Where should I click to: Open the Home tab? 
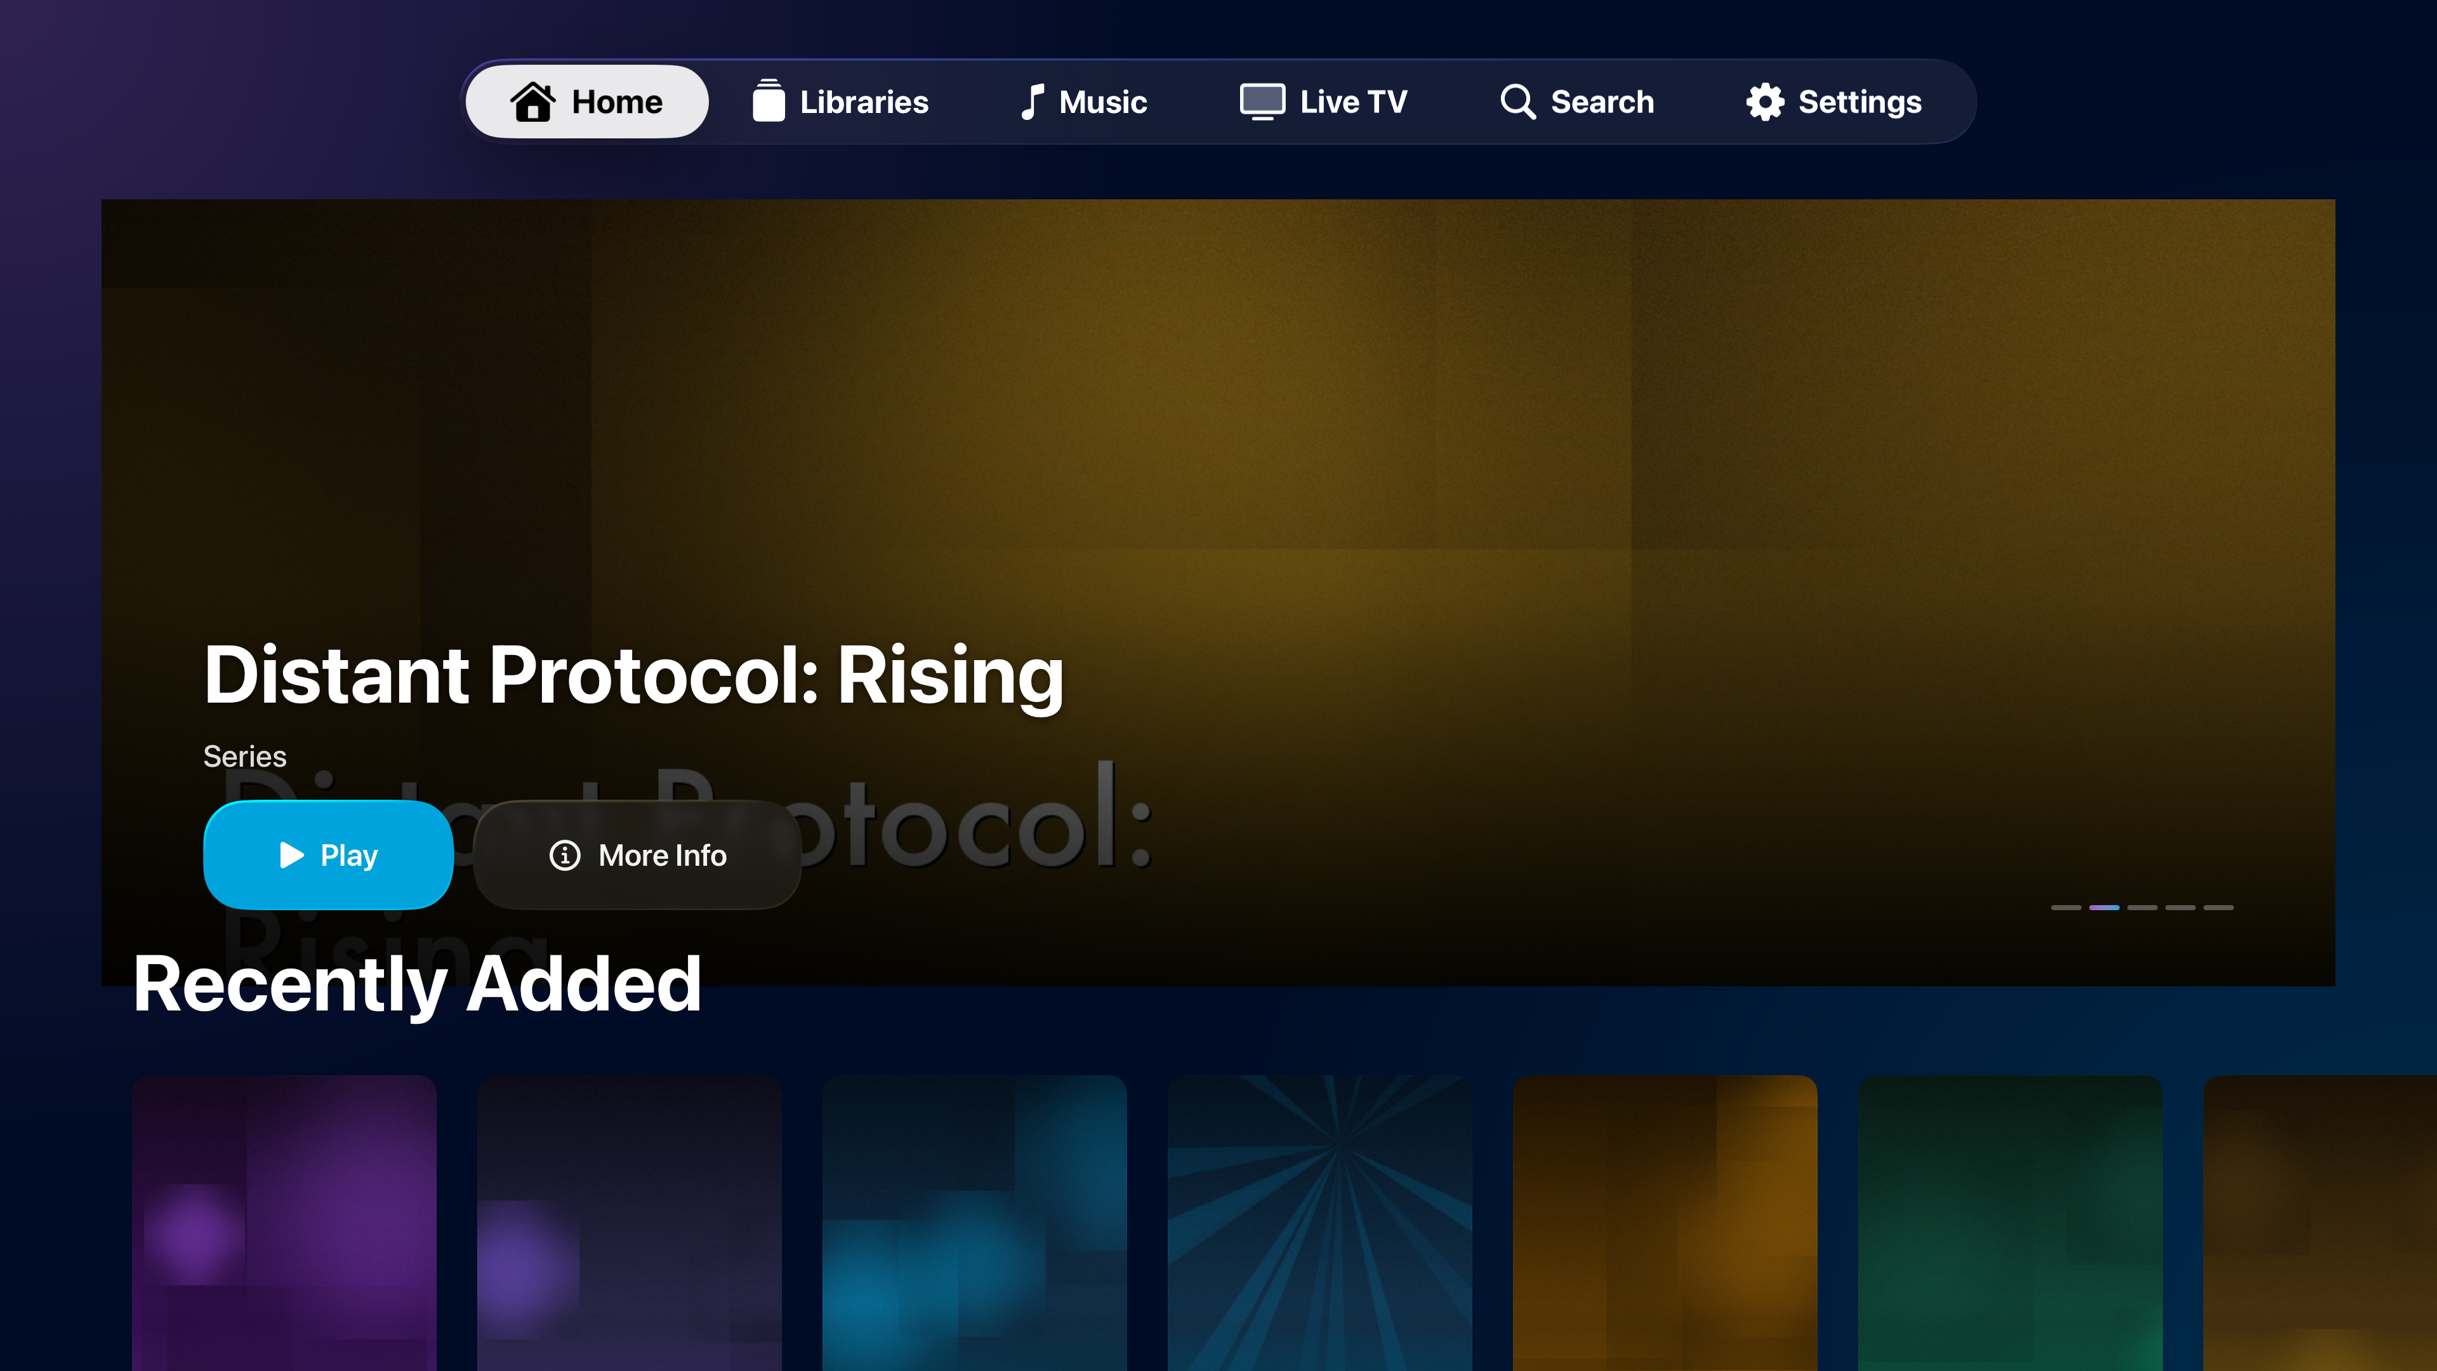pyautogui.click(x=586, y=102)
